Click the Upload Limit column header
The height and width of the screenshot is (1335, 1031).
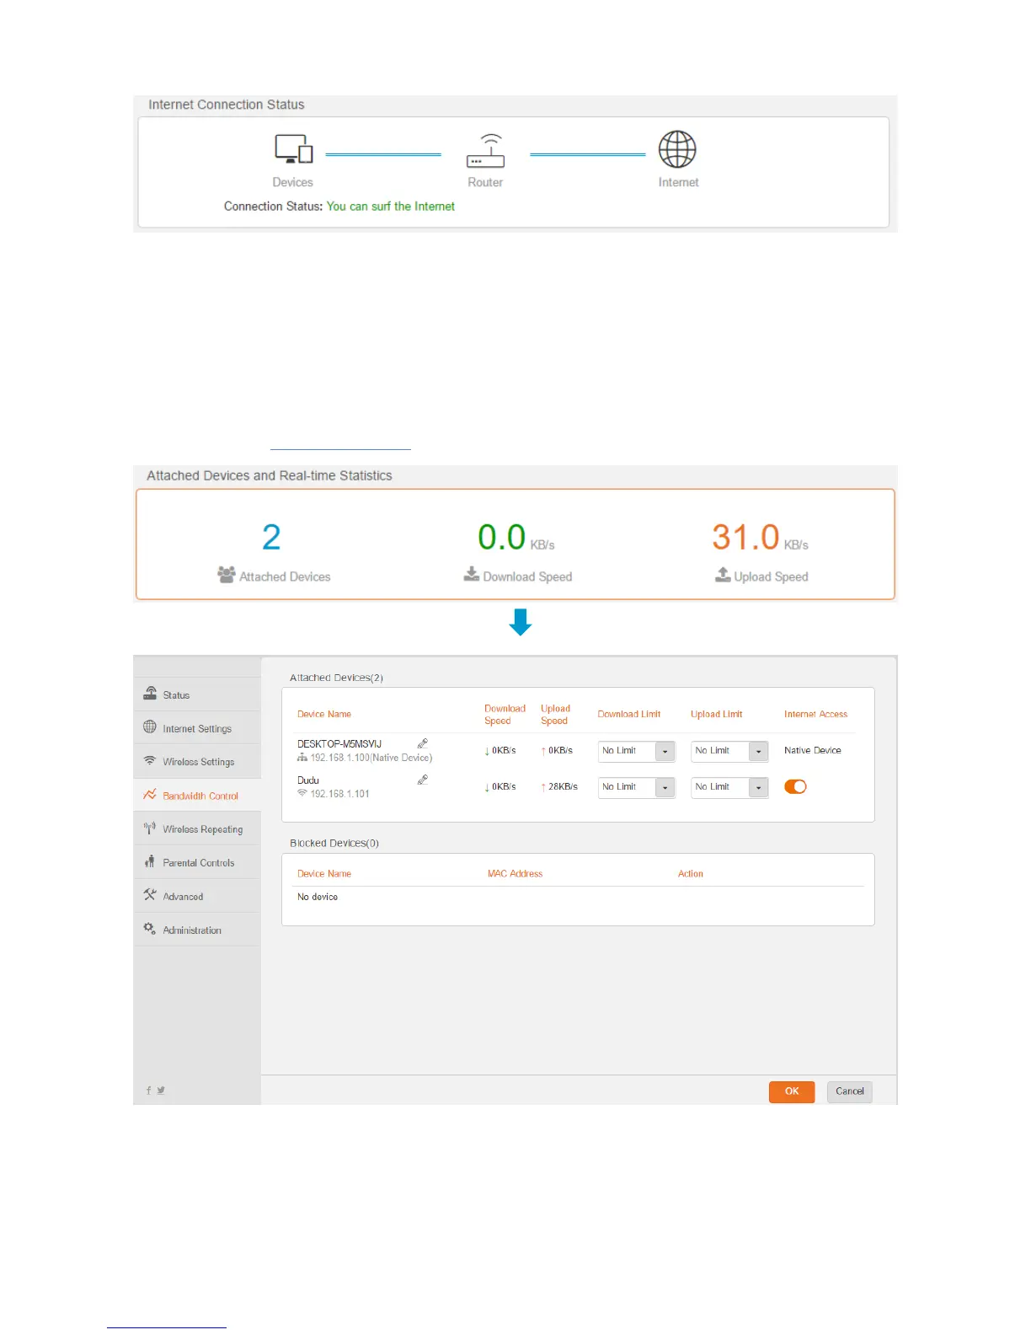(x=717, y=714)
